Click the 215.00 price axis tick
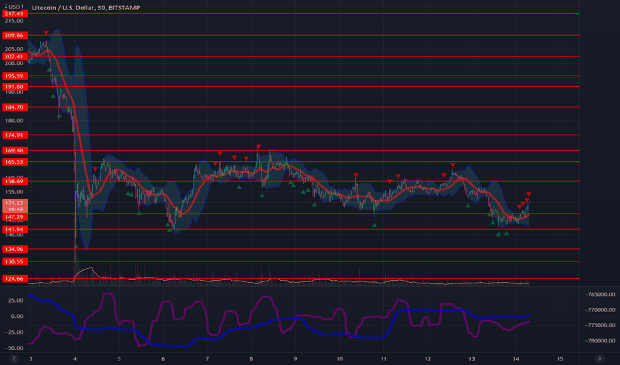Screen dimensions: 620x365 pos(14,21)
